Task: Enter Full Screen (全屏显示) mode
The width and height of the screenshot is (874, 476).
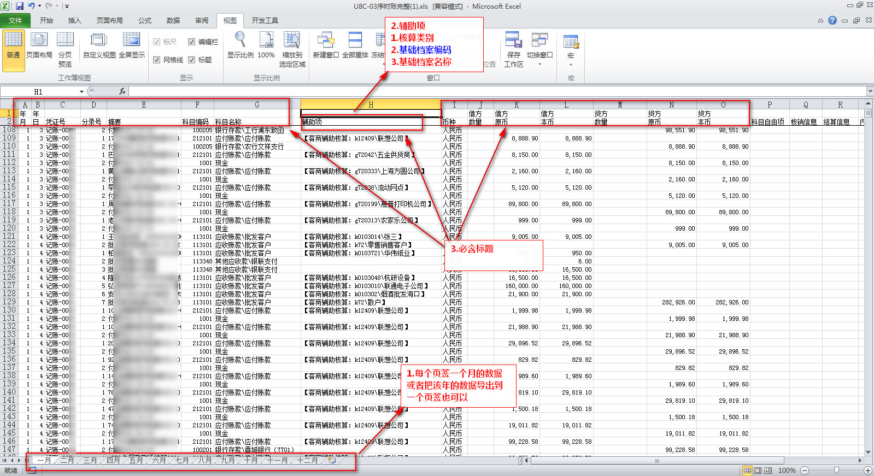Action: (132, 46)
